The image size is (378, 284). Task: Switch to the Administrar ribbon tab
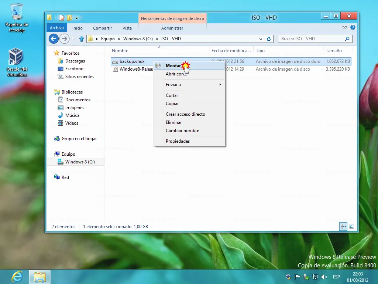(172, 28)
